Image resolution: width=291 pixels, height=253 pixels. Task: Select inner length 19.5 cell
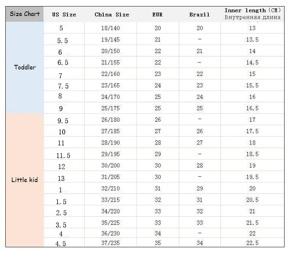[252, 177]
